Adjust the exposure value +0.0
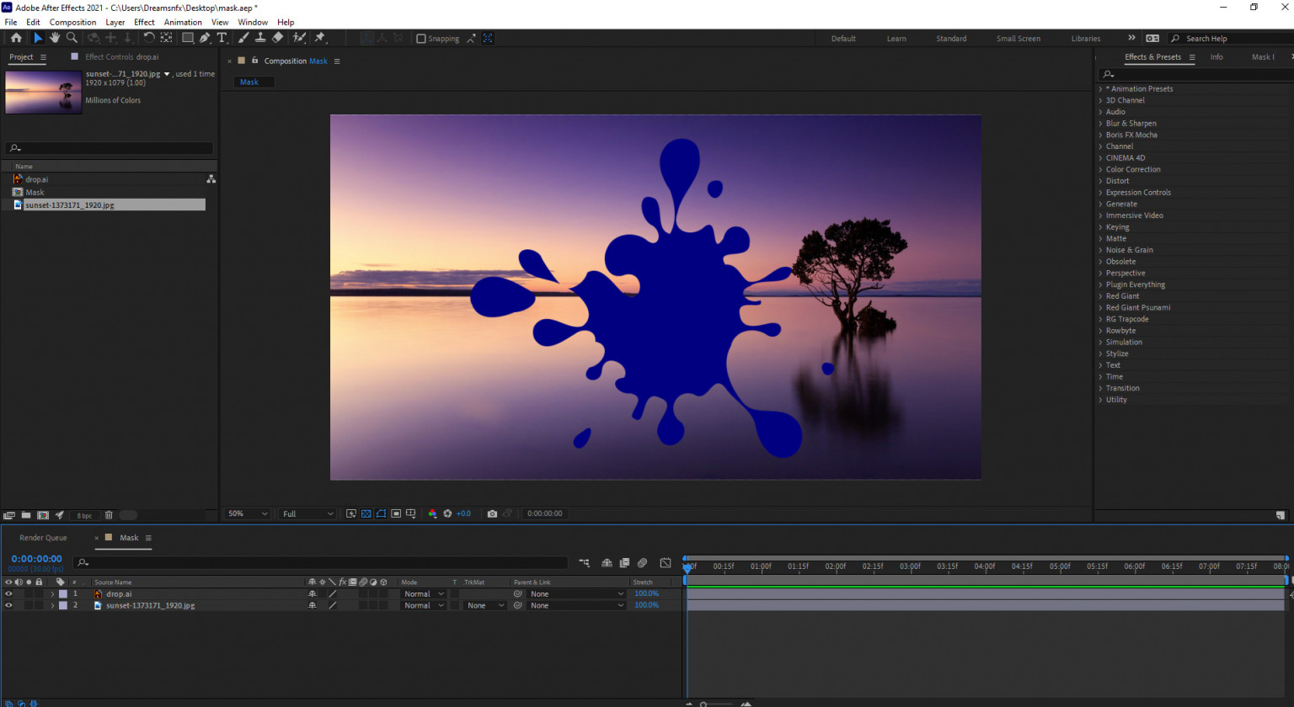The height and width of the screenshot is (707, 1294). 463,513
